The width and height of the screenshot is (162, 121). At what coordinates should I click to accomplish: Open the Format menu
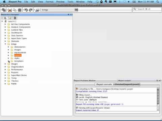(50, 2)
